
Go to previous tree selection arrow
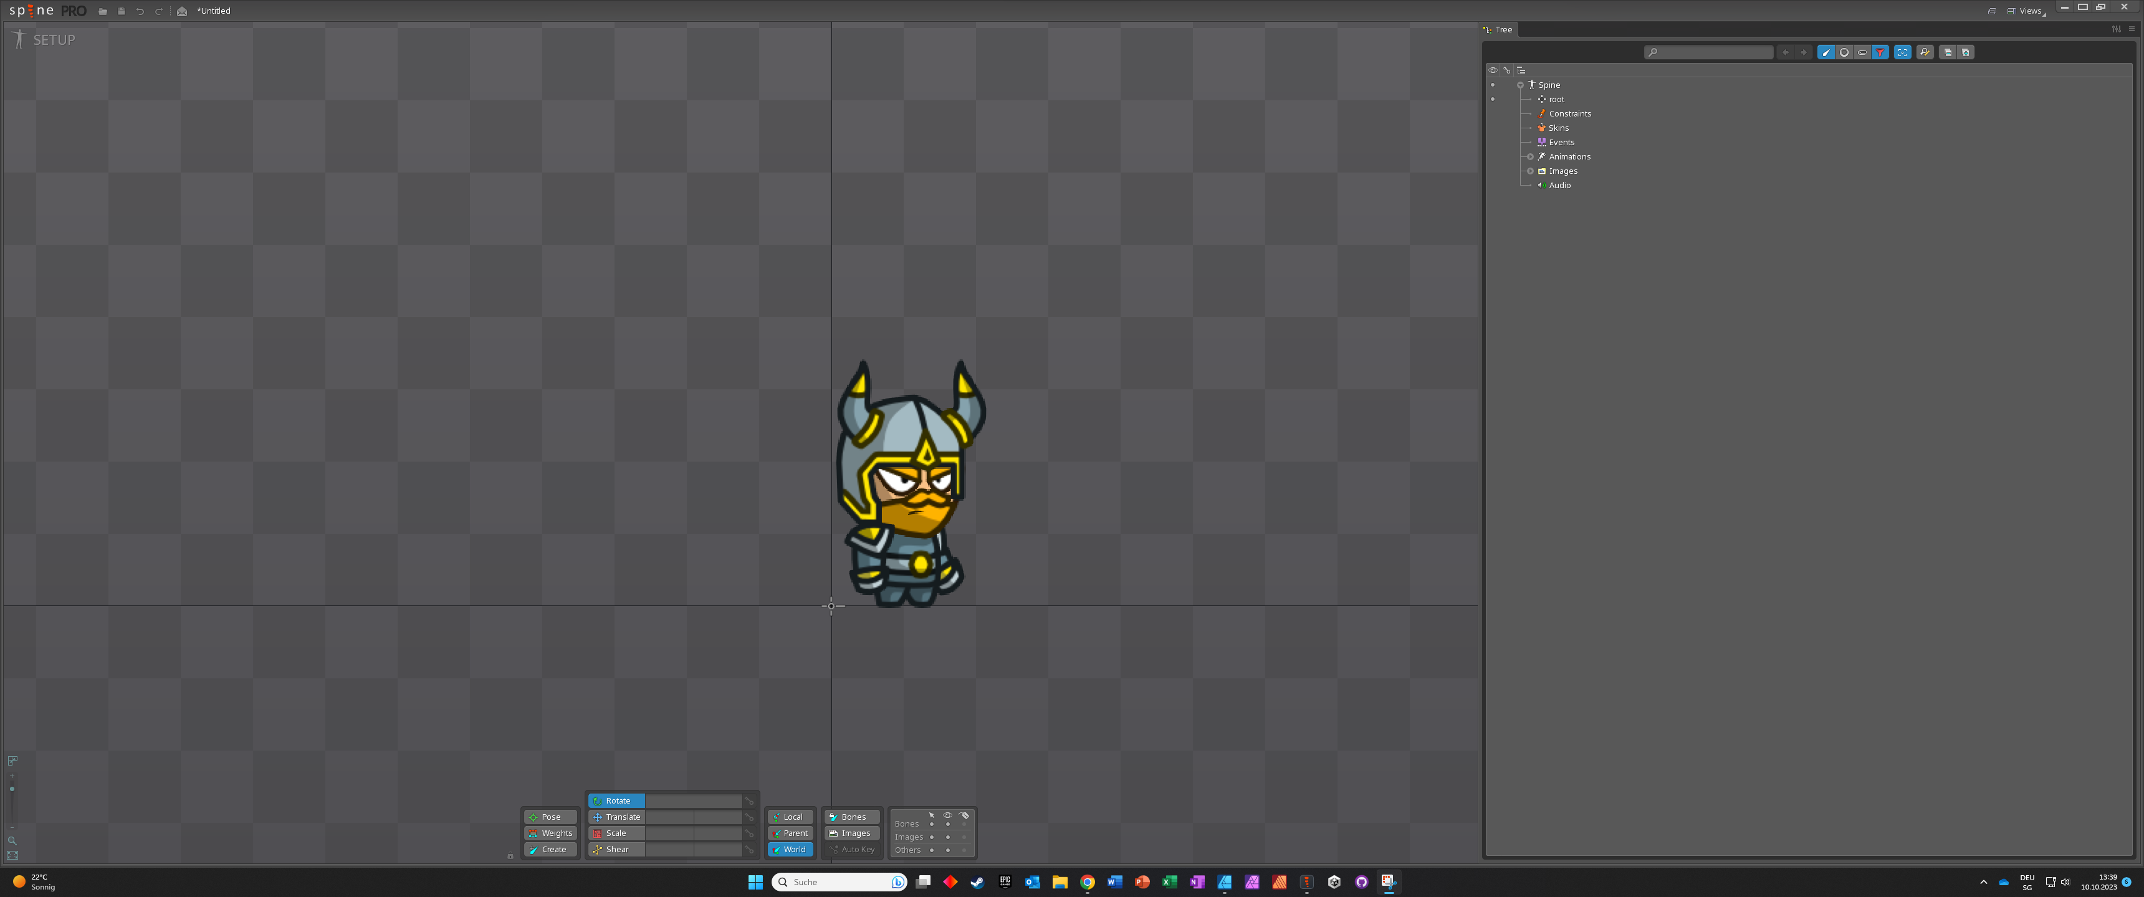pos(1785,52)
